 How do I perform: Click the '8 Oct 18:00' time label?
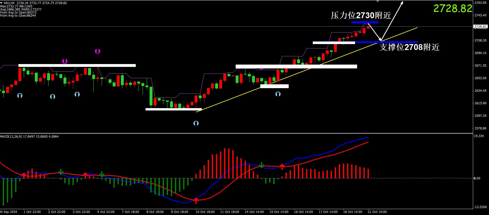[155, 212]
